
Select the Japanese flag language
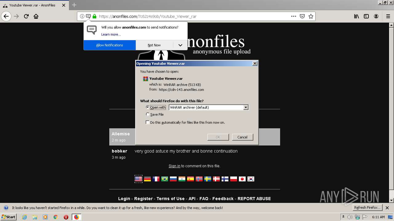click(242, 179)
